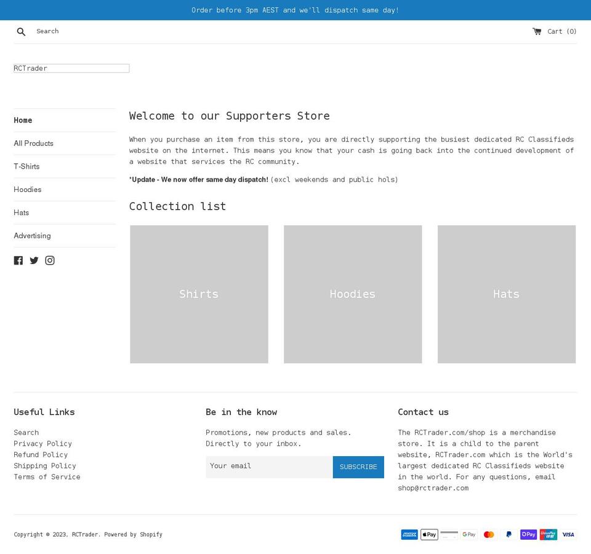
Task: Click the Visa payment icon
Action: [x=568, y=534]
